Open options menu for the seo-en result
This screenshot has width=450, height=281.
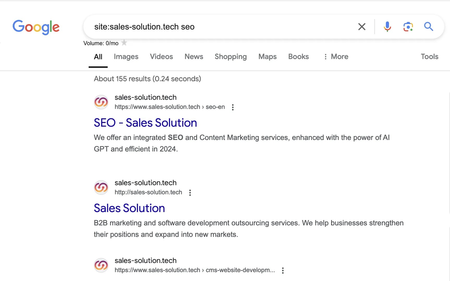coord(233,107)
